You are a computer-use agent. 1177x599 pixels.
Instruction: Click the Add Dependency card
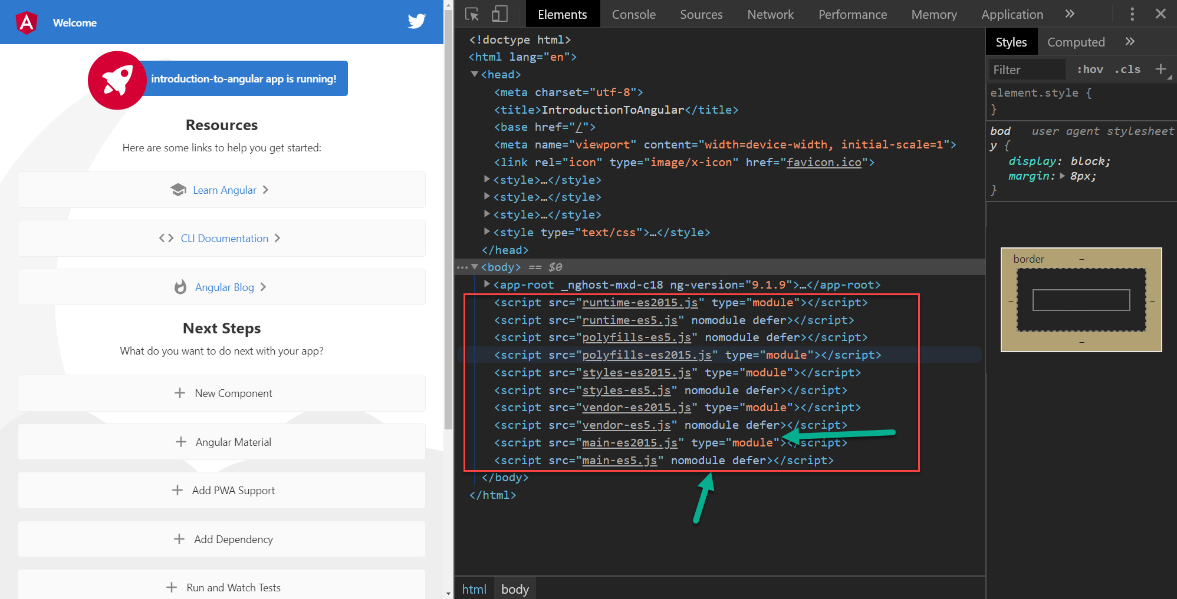tap(222, 539)
